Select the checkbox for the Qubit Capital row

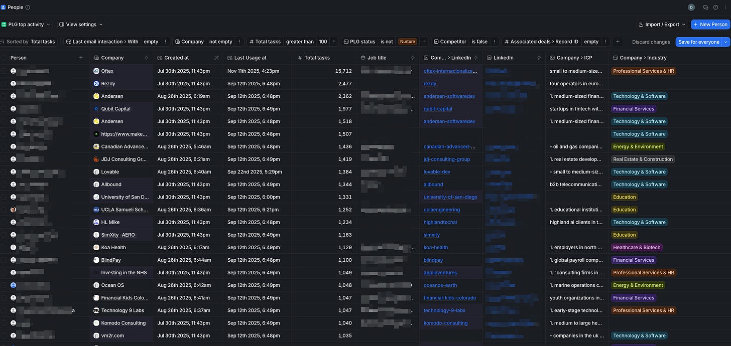click(x=4, y=109)
